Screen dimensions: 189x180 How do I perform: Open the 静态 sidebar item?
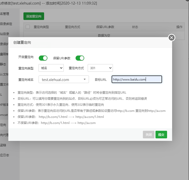point(3,64)
